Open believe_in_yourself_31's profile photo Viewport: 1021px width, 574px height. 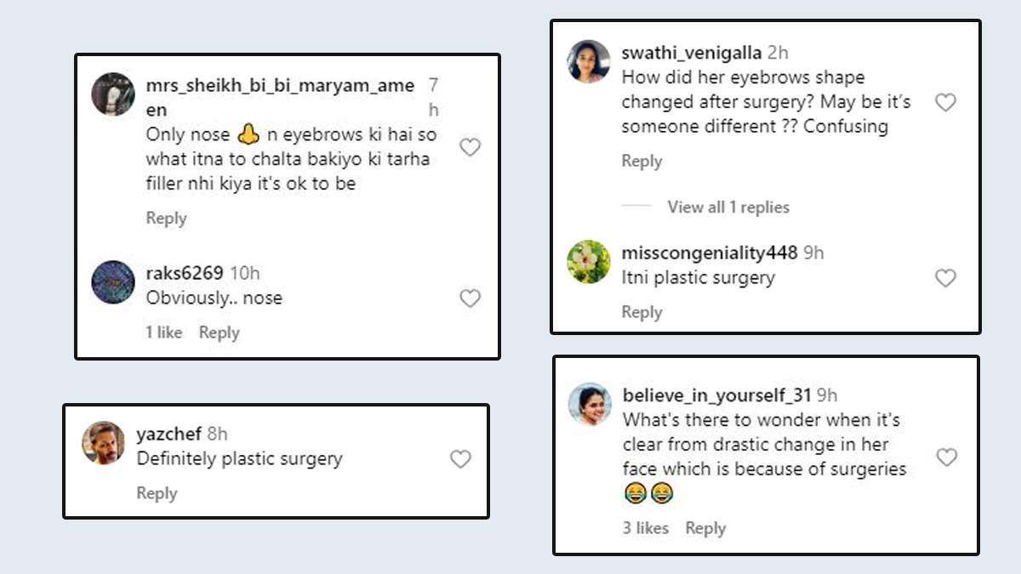590,404
